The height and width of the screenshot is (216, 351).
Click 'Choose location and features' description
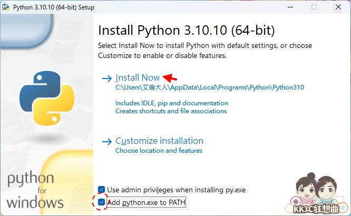click(x=159, y=151)
